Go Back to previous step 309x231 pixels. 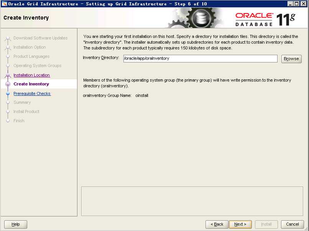tap(217, 224)
